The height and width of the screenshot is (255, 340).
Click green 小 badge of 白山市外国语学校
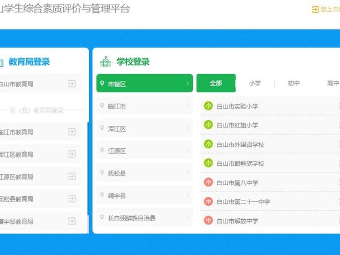pyautogui.click(x=208, y=144)
